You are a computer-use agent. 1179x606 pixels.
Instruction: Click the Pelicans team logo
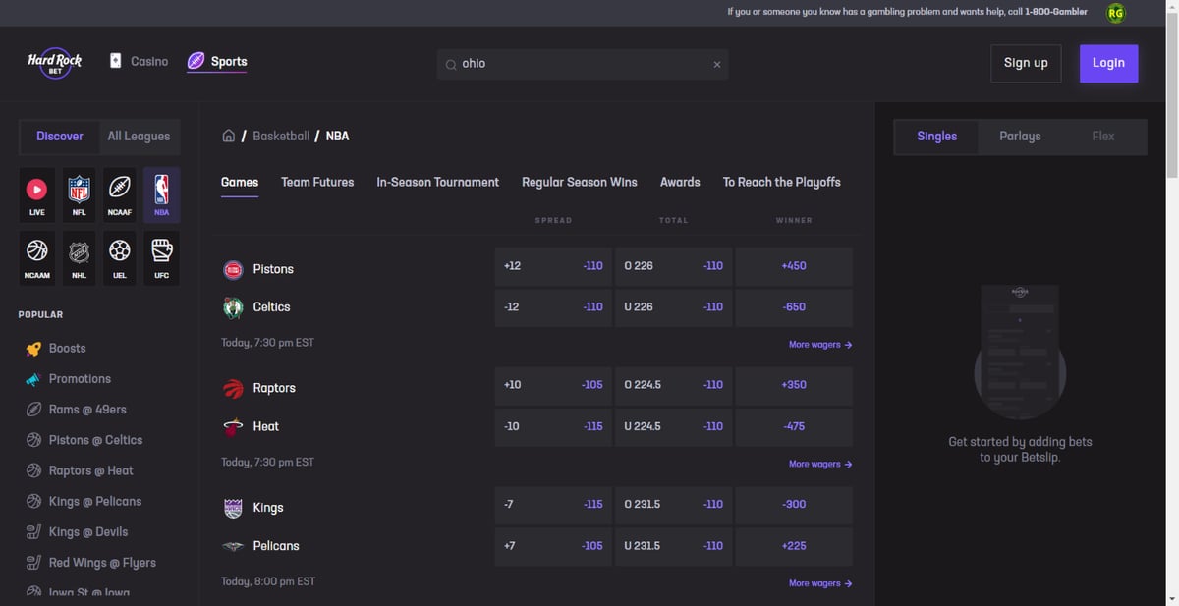pos(233,546)
